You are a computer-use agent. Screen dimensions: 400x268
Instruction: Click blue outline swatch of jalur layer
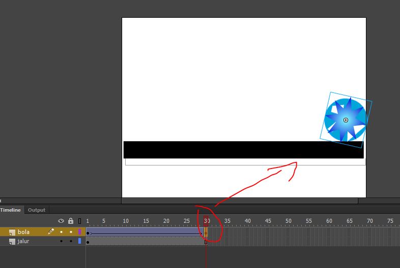coord(79,241)
